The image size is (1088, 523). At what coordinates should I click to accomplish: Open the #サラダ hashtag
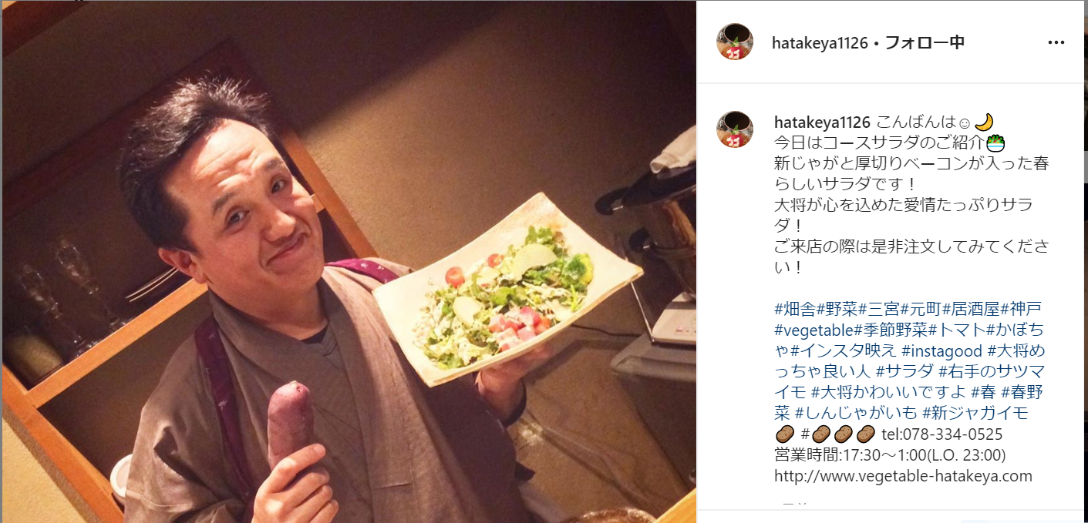(904, 372)
